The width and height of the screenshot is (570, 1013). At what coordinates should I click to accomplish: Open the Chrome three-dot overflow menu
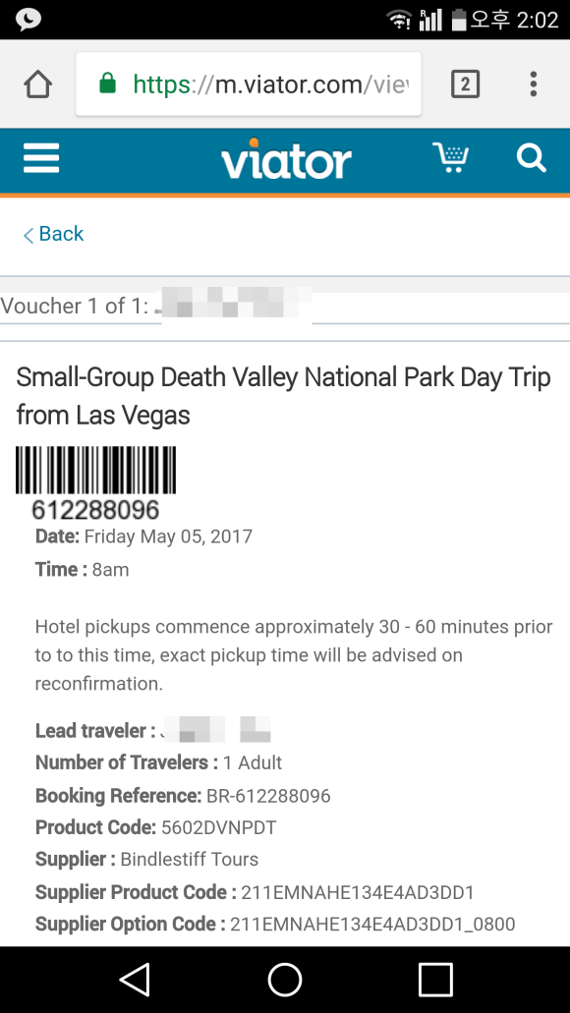click(x=534, y=84)
